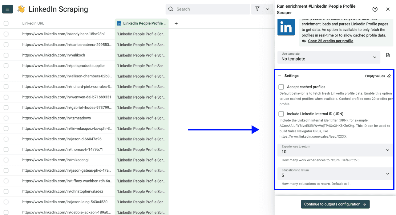Click the filter icon beside the search bar
This screenshot has width=396, height=215.
coord(257,9)
